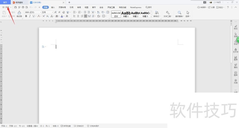Align text left
Viewport: 239px width, 128px height.
tap(74, 16)
